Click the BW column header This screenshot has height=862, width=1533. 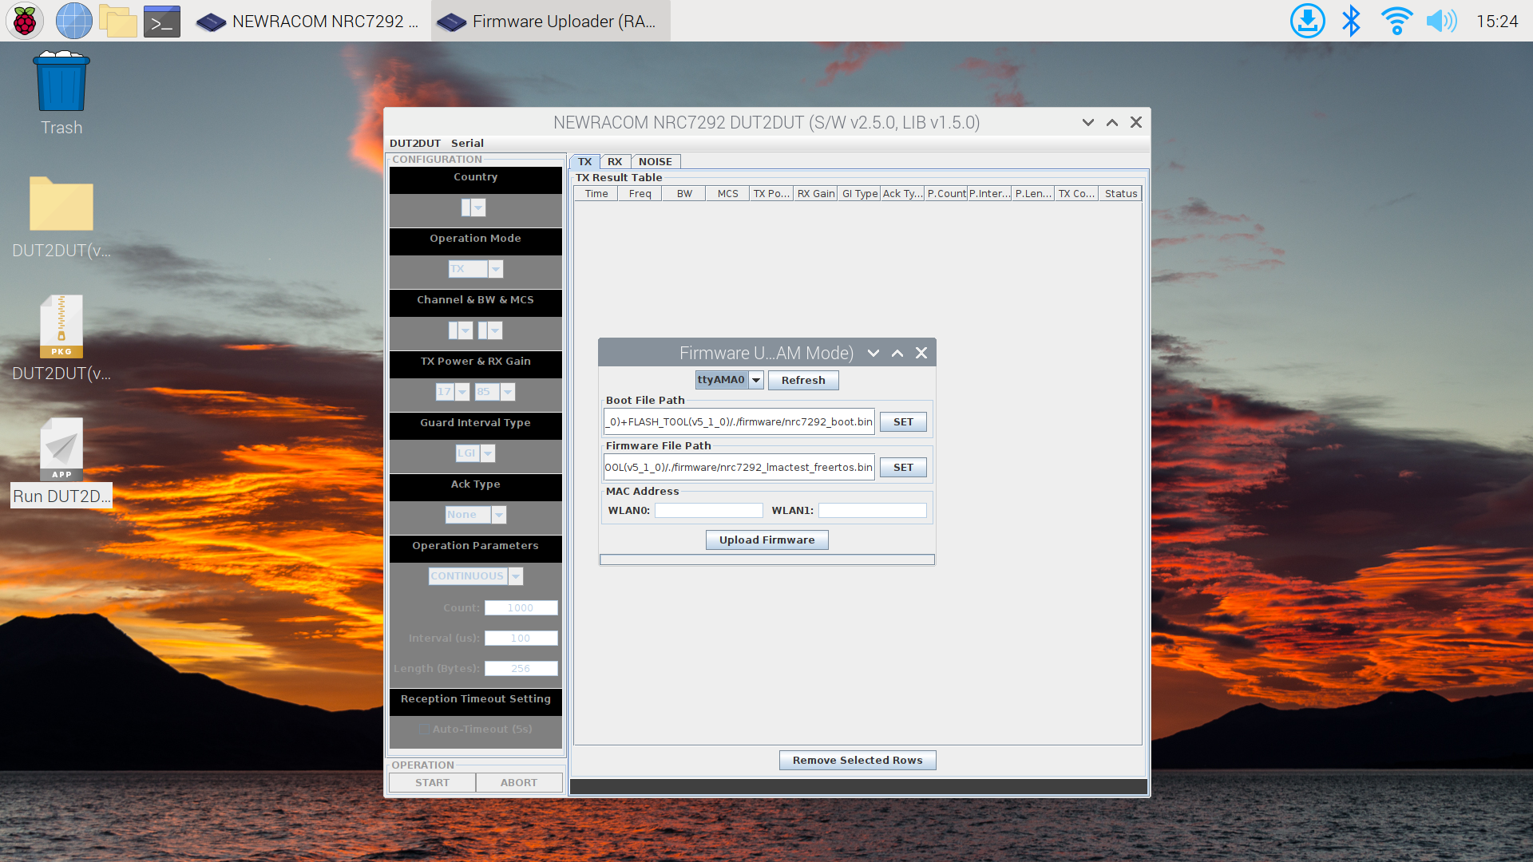(684, 193)
